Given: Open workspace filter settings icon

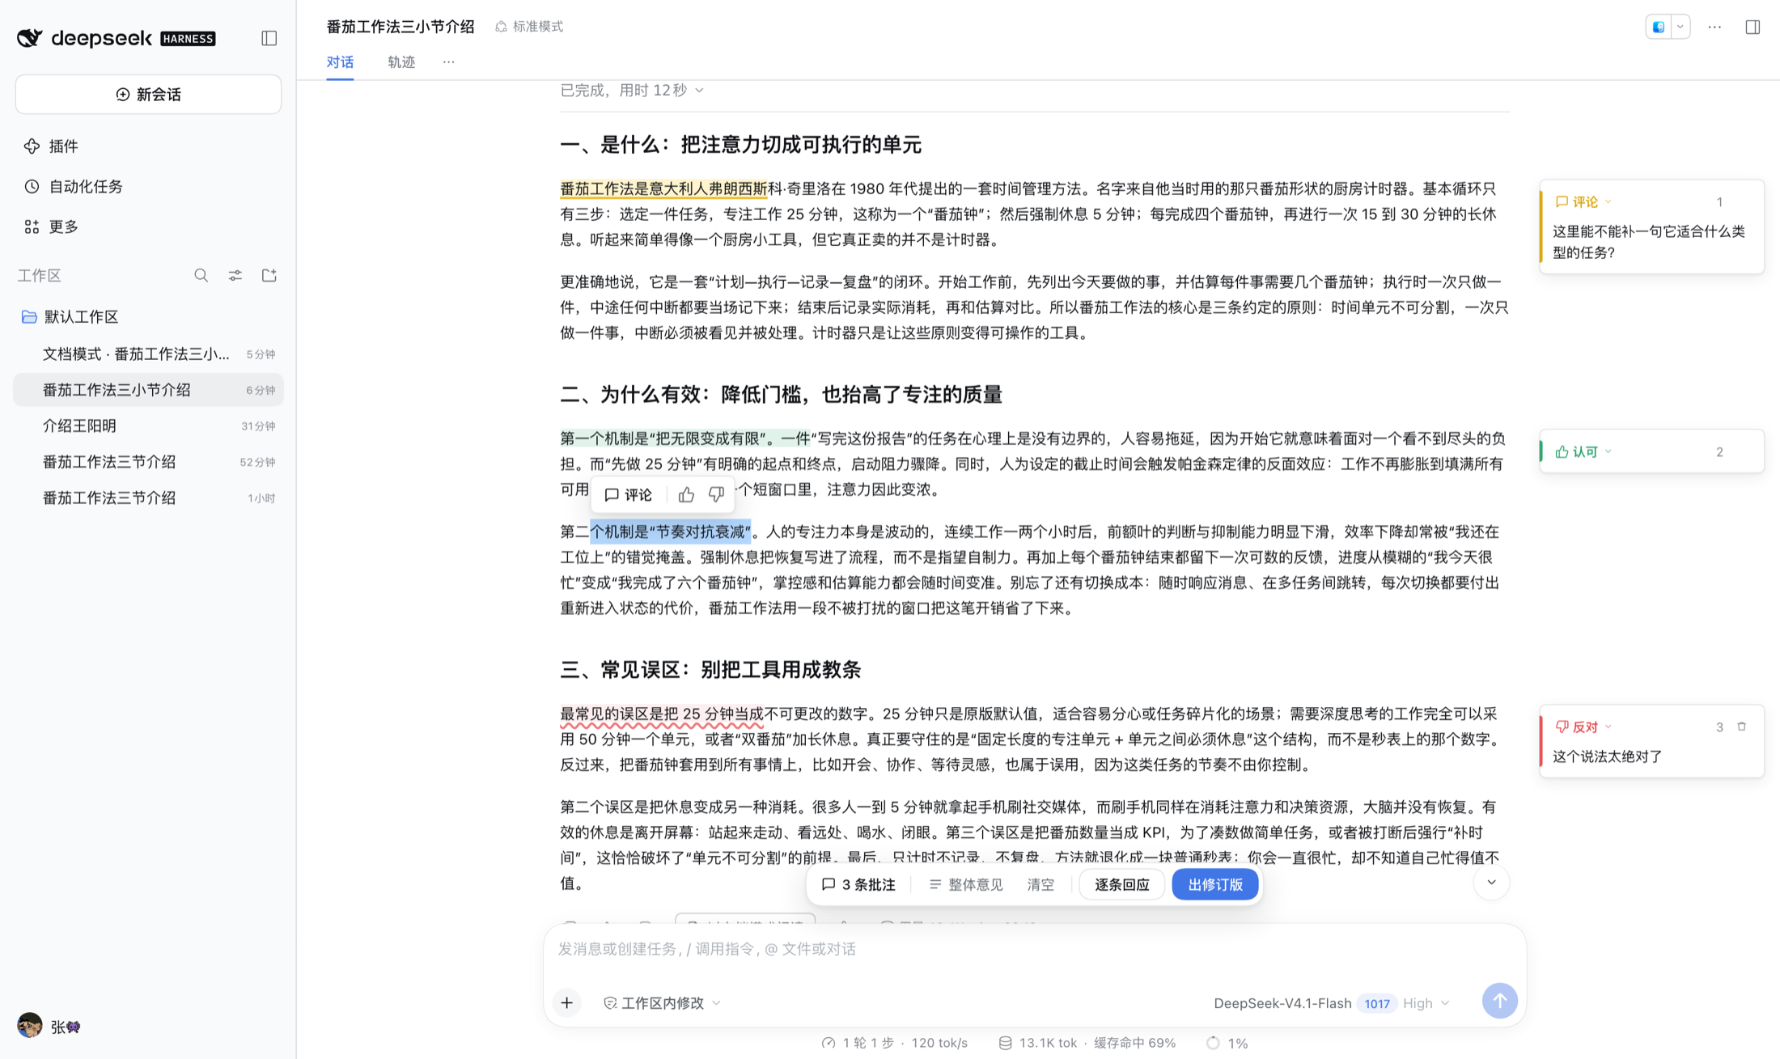Looking at the screenshot, I should 235,276.
